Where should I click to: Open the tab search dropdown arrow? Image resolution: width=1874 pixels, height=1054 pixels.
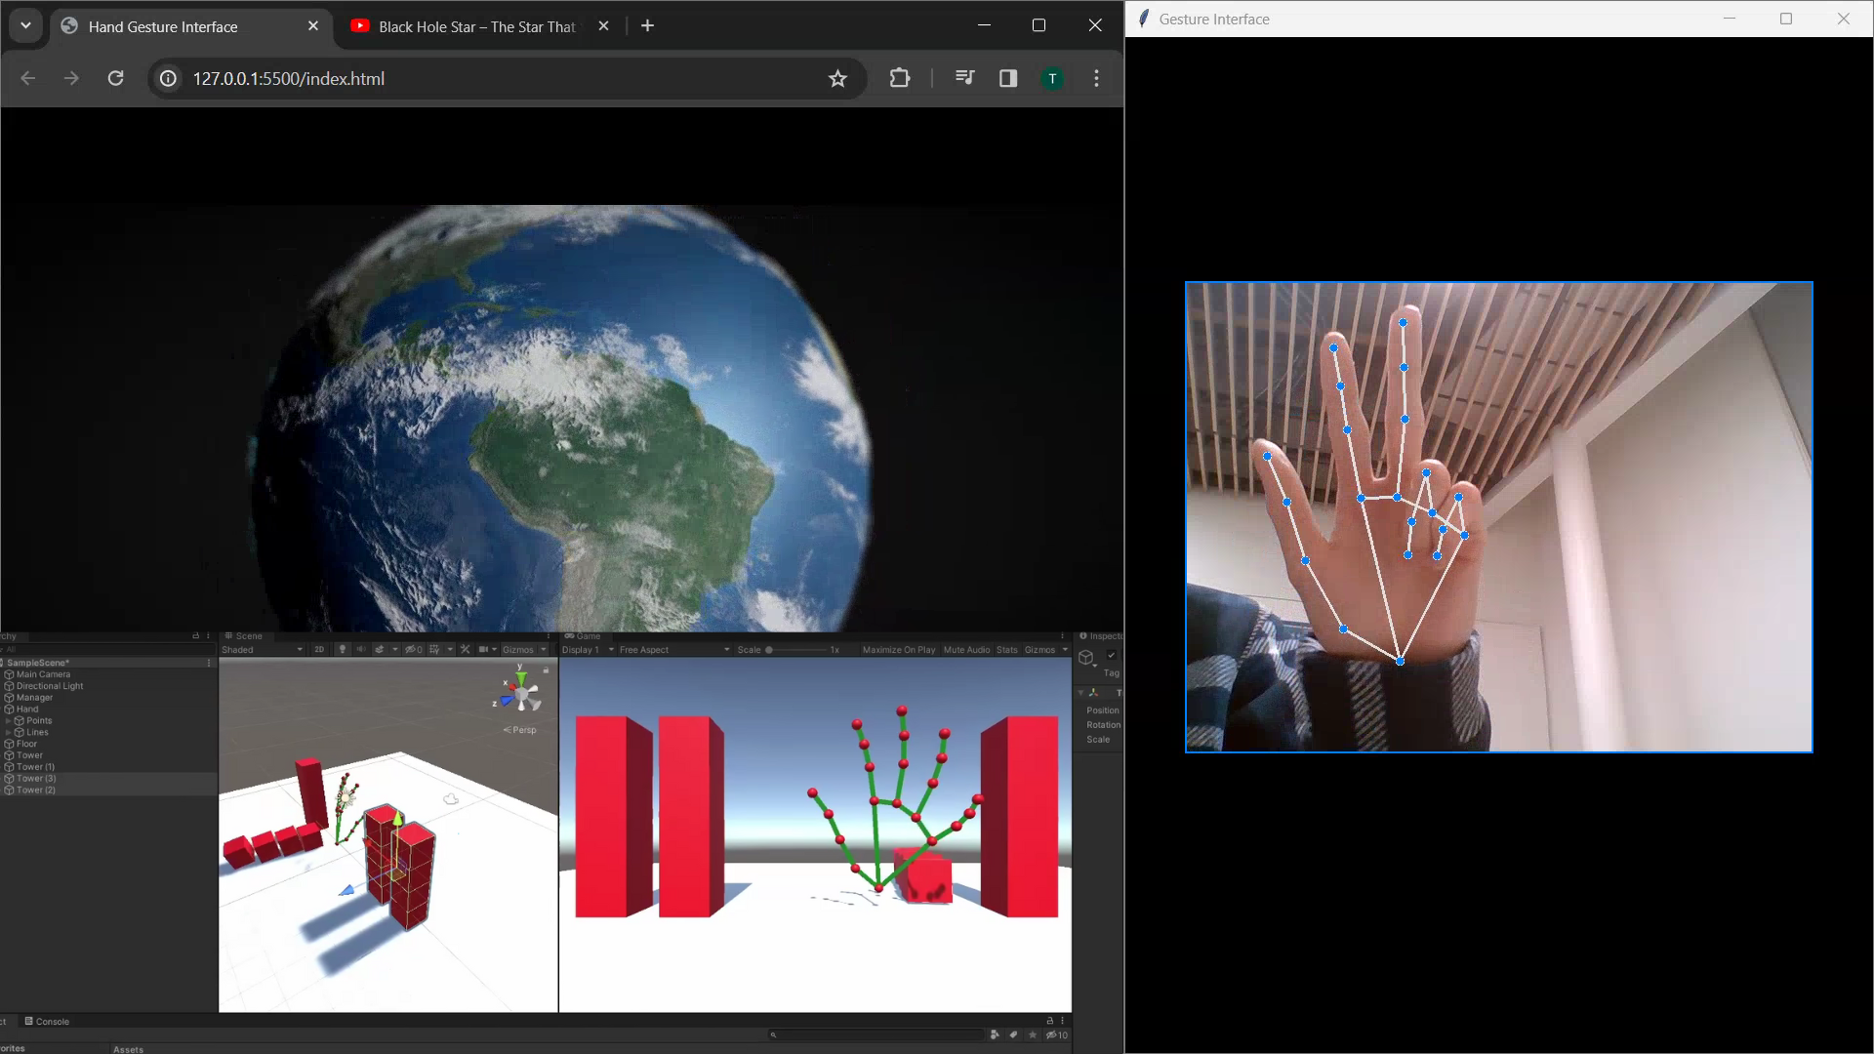click(x=25, y=25)
